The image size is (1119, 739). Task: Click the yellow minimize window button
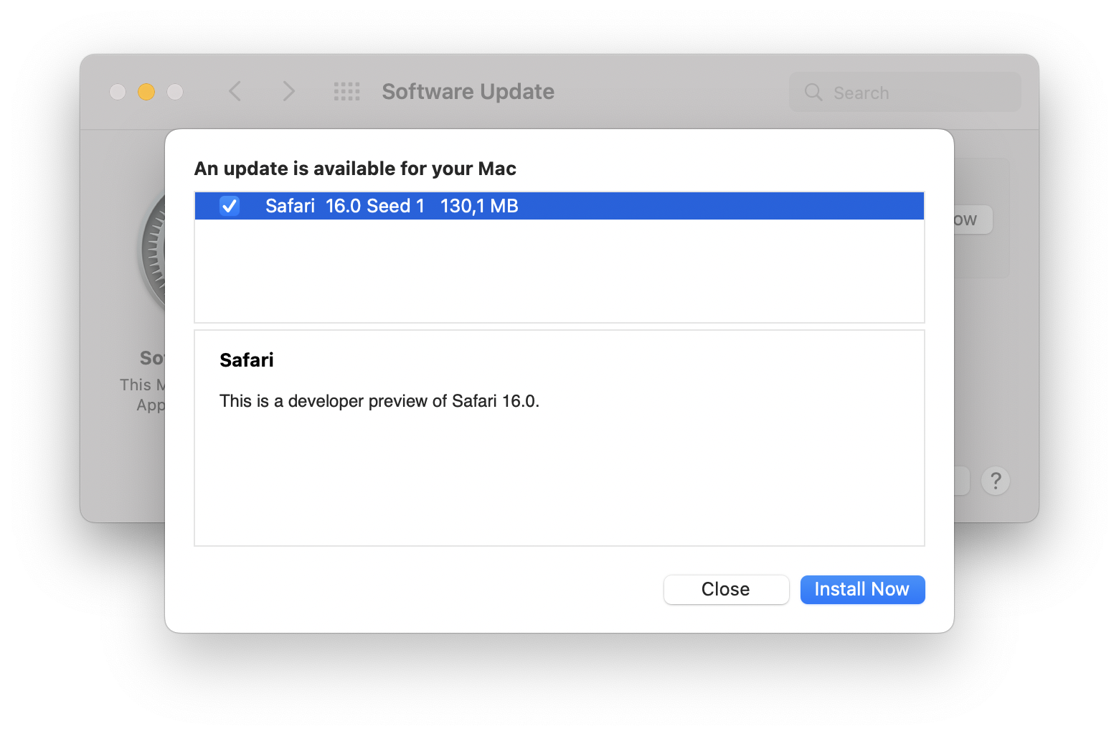click(x=146, y=92)
